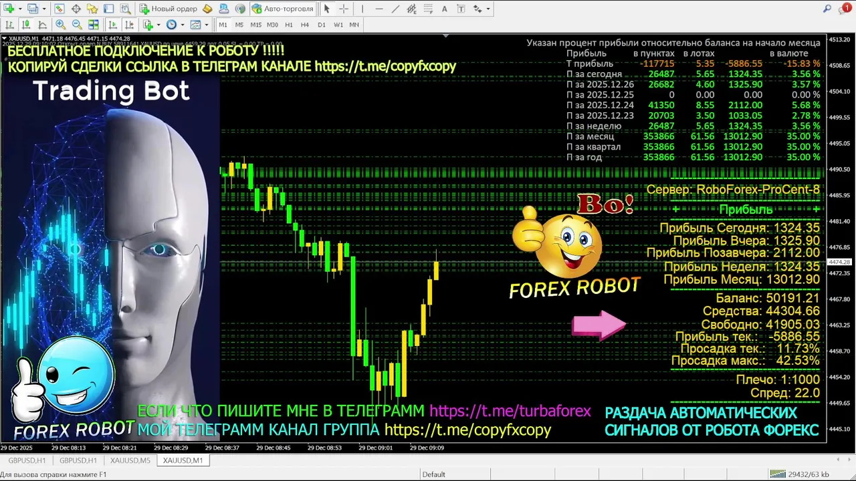Zoom in the chart
Image resolution: width=856 pixels, height=481 pixels.
point(60,25)
